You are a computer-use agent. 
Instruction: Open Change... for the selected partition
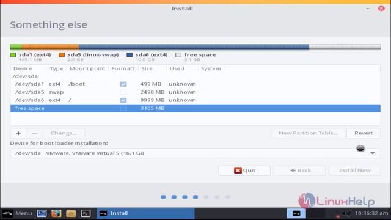tap(64, 133)
